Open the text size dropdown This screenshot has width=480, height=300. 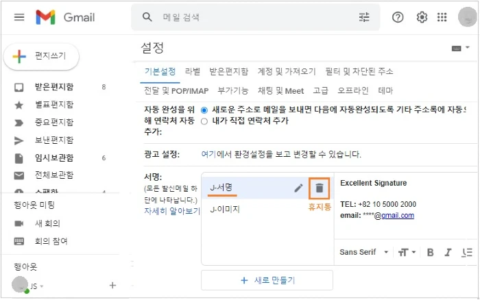coord(407,252)
